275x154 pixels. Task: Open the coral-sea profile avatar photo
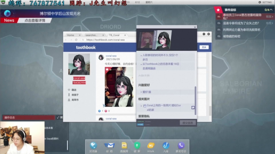[79, 64]
